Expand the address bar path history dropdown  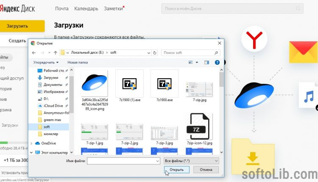pos(149,52)
